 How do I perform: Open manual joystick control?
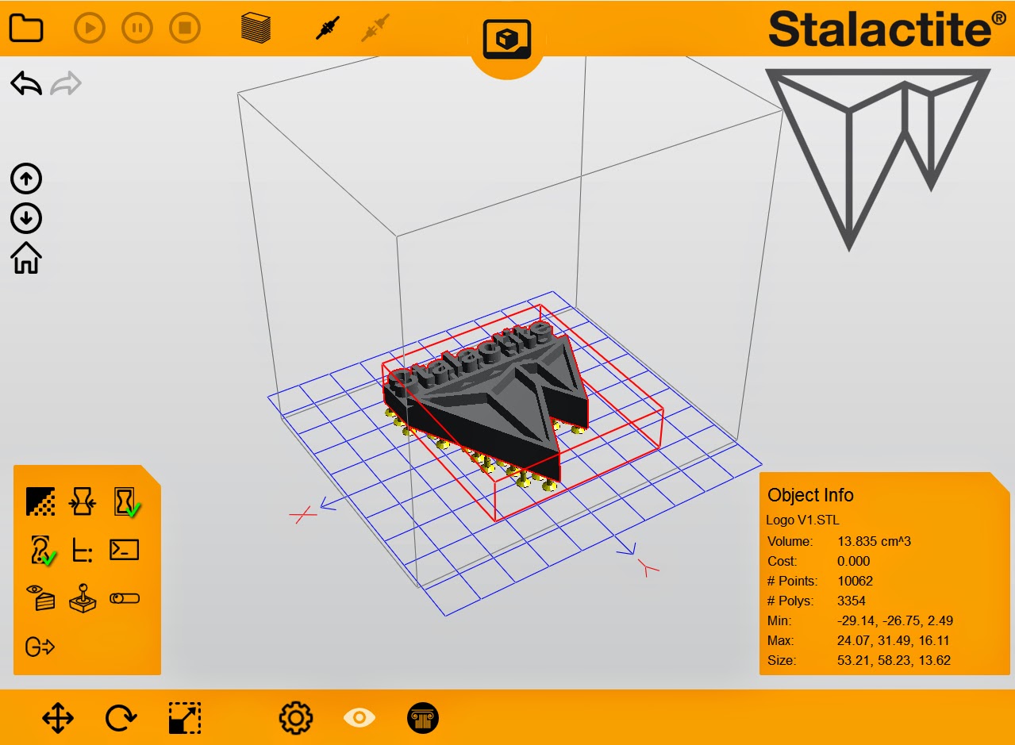[83, 598]
